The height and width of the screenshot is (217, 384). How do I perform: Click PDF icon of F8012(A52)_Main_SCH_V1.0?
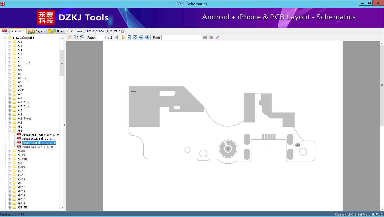(x=19, y=134)
